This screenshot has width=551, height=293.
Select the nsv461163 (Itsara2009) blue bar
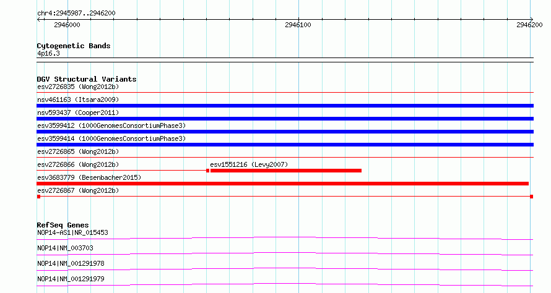click(x=285, y=106)
